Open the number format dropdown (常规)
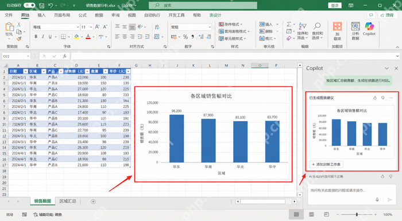The image size is (402, 221). click(210, 27)
